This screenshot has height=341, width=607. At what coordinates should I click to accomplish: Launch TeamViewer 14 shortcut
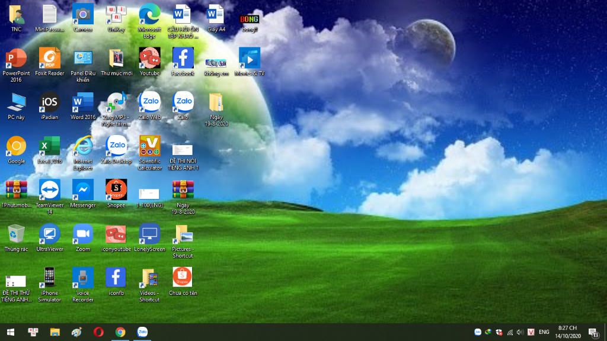[x=50, y=190]
